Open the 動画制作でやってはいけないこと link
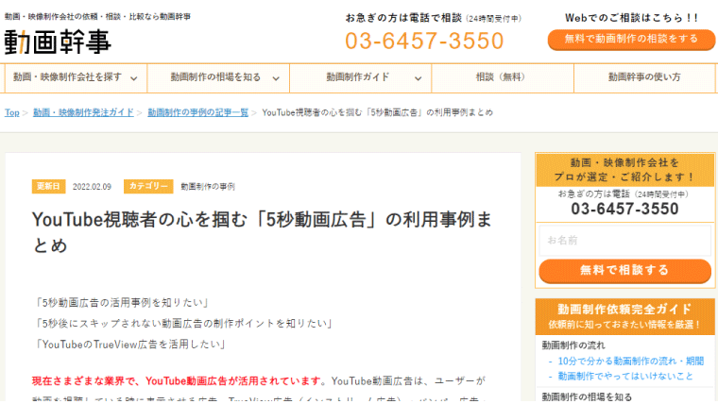This screenshot has width=718, height=404. click(x=625, y=376)
